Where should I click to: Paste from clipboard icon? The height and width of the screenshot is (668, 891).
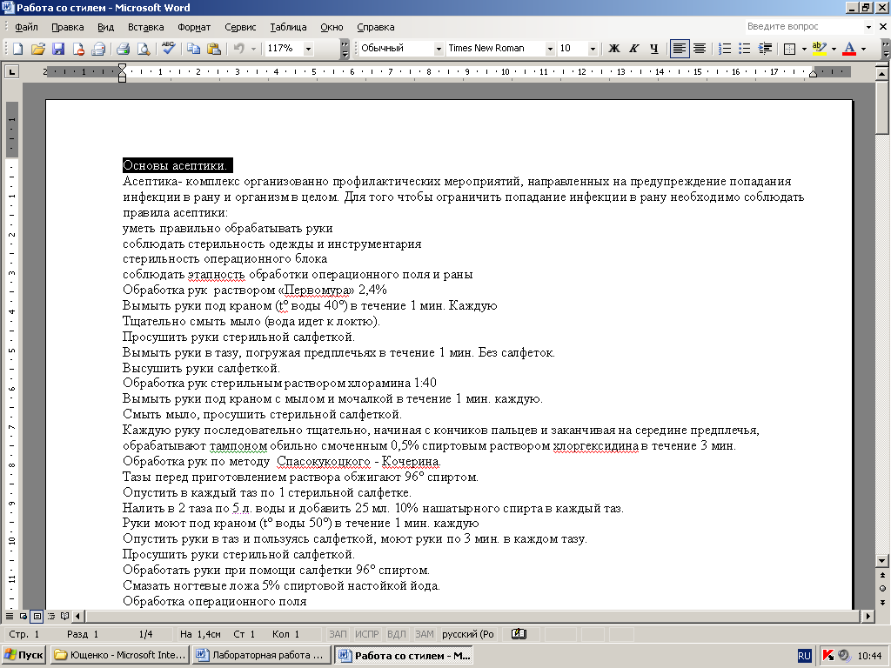(x=214, y=49)
